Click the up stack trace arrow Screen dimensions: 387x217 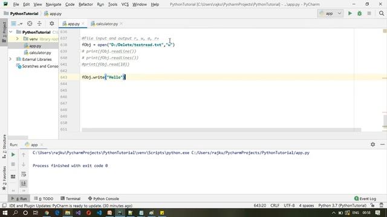(24, 155)
